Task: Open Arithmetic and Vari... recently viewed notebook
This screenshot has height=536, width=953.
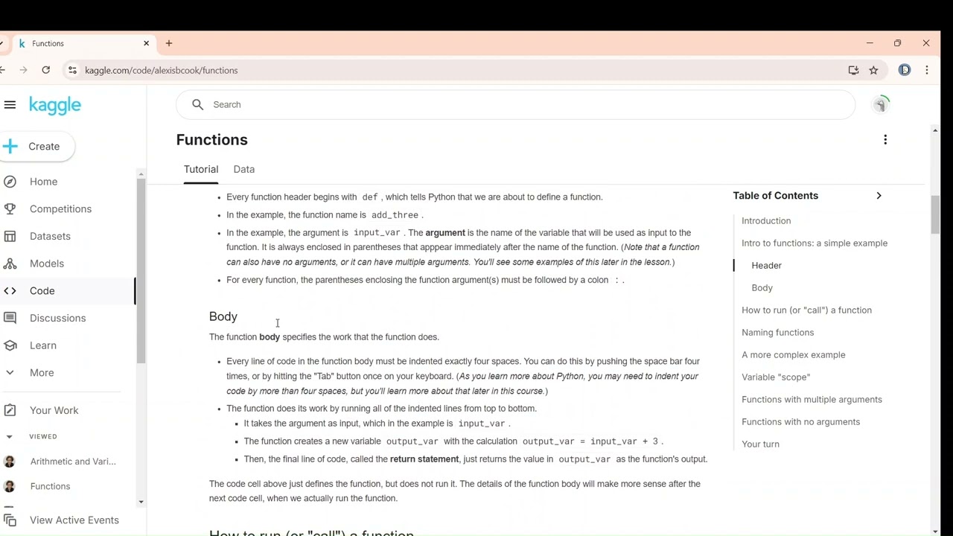Action: (72, 462)
